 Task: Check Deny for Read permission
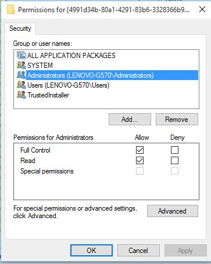coord(174,160)
